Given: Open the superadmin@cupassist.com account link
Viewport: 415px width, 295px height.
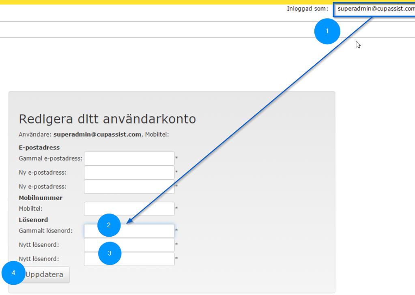Looking at the screenshot, I should point(376,9).
